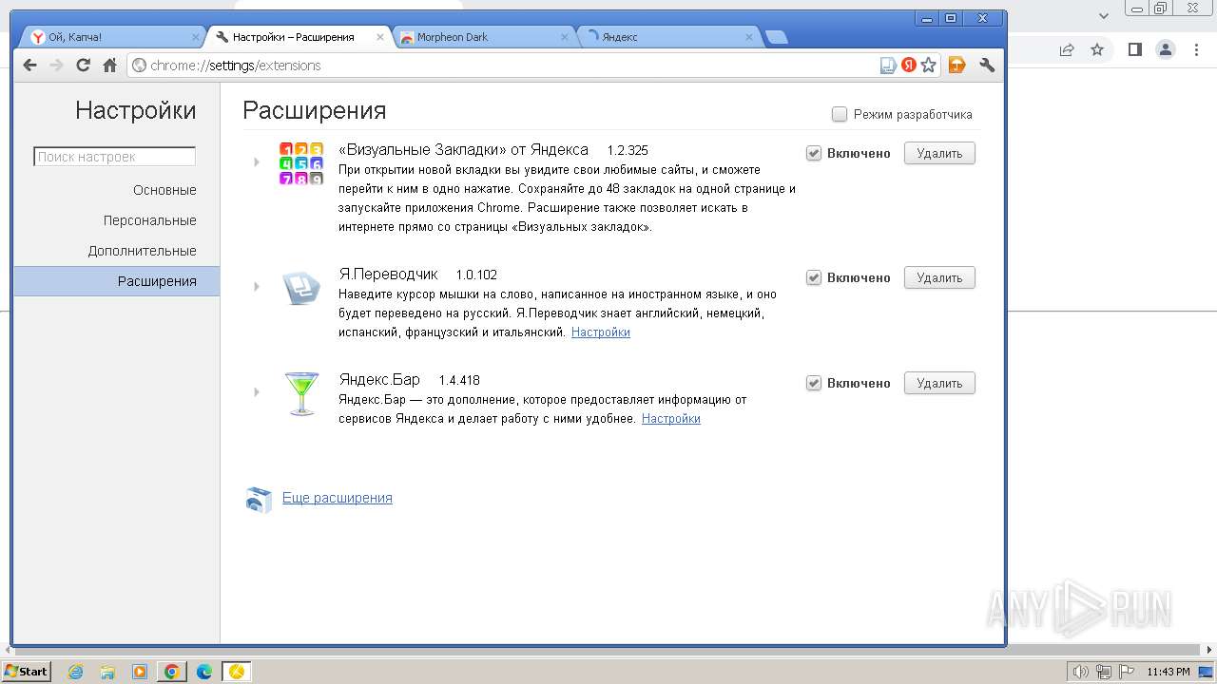This screenshot has height=684, width=1217.
Task: Open a new tab with the small tab button
Action: pos(777,38)
